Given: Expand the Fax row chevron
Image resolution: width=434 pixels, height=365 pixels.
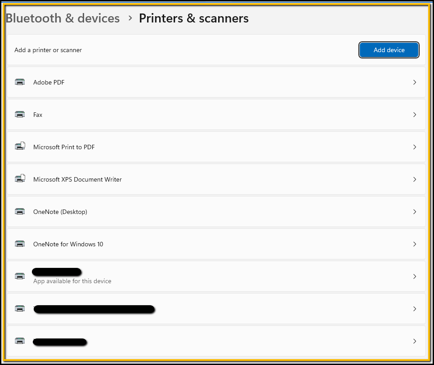Looking at the screenshot, I should click(x=415, y=115).
